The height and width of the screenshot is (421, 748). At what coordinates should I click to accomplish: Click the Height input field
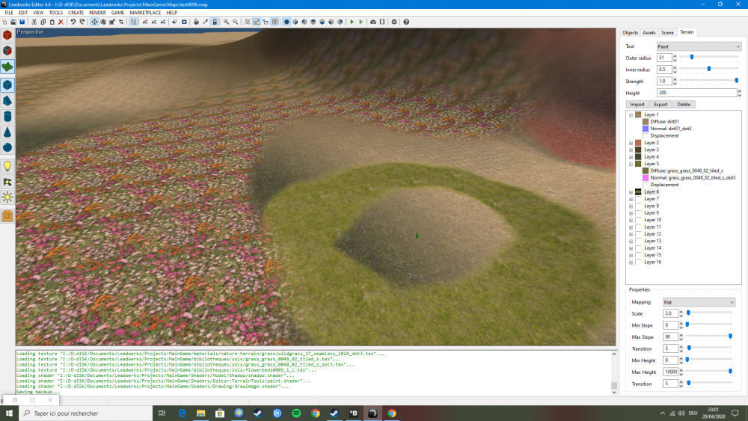coord(696,93)
